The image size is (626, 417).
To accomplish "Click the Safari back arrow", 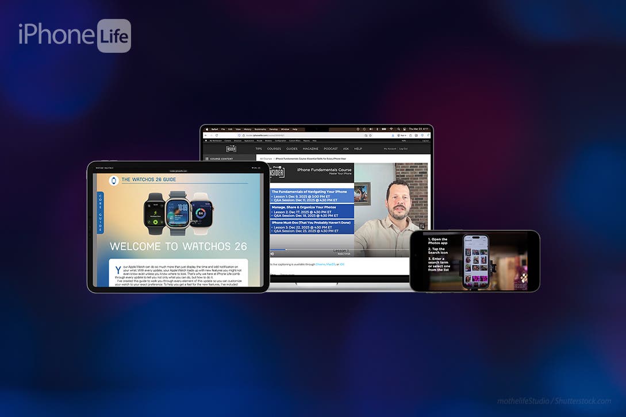I will coord(205,135).
